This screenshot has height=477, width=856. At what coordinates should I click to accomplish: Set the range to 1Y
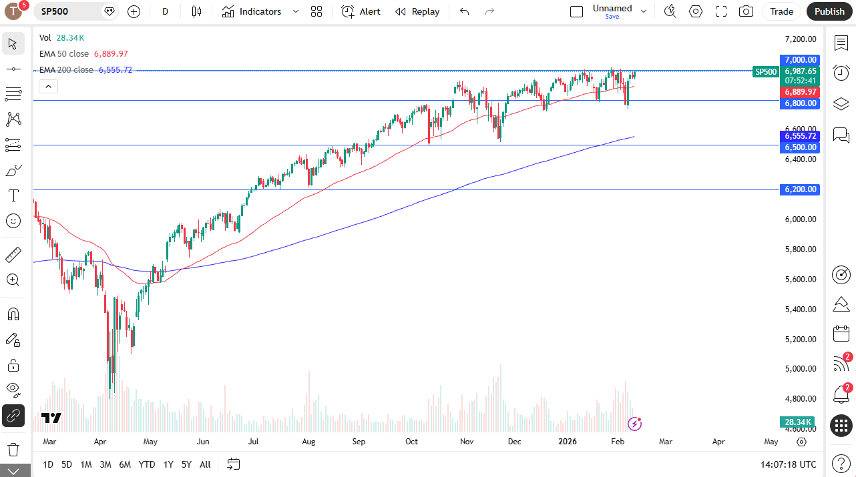(168, 464)
